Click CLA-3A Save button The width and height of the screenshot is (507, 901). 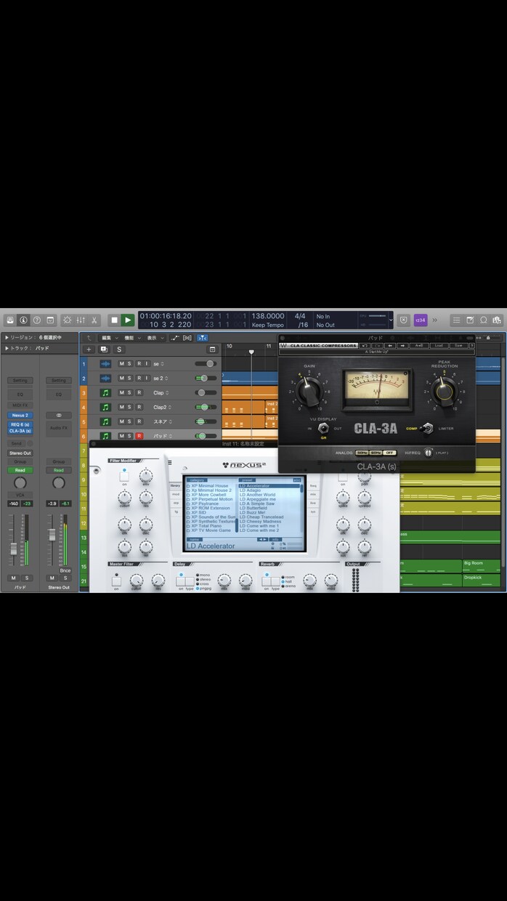[x=458, y=346]
